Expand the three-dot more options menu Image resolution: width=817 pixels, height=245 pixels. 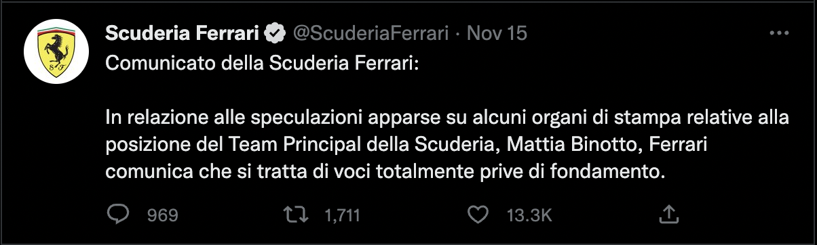pos(778,33)
